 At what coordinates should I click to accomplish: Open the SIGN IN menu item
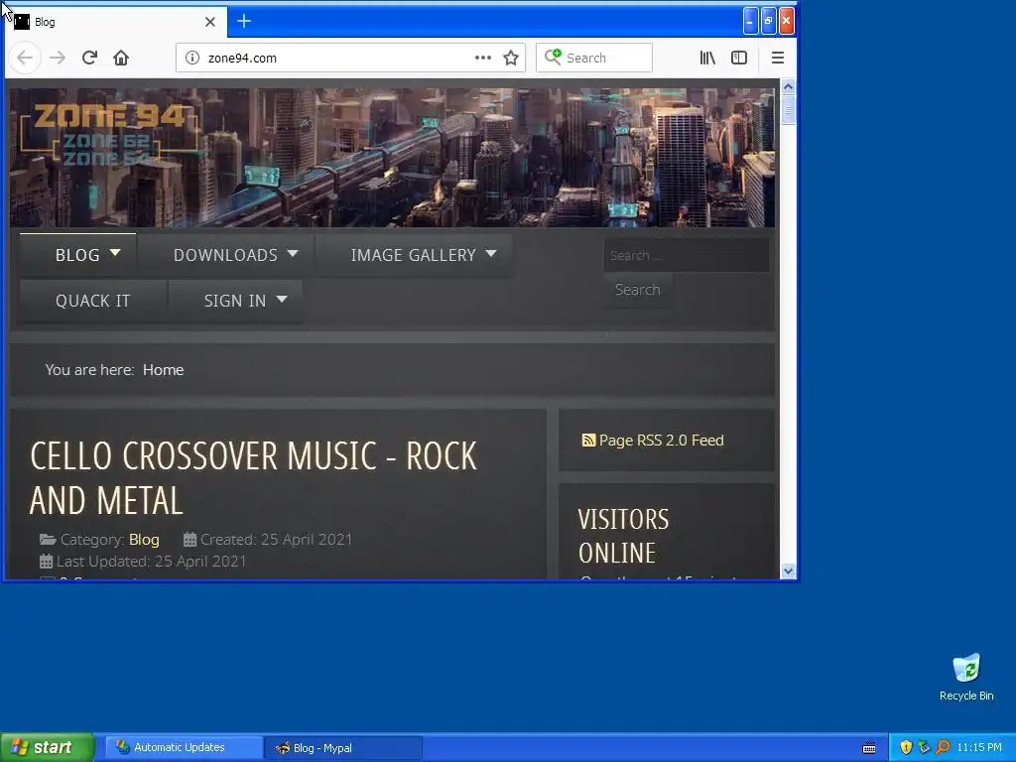click(x=234, y=302)
